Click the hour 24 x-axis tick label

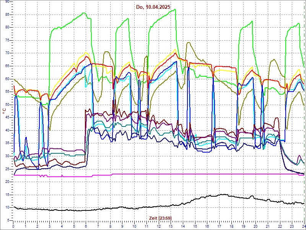click(x=303, y=226)
